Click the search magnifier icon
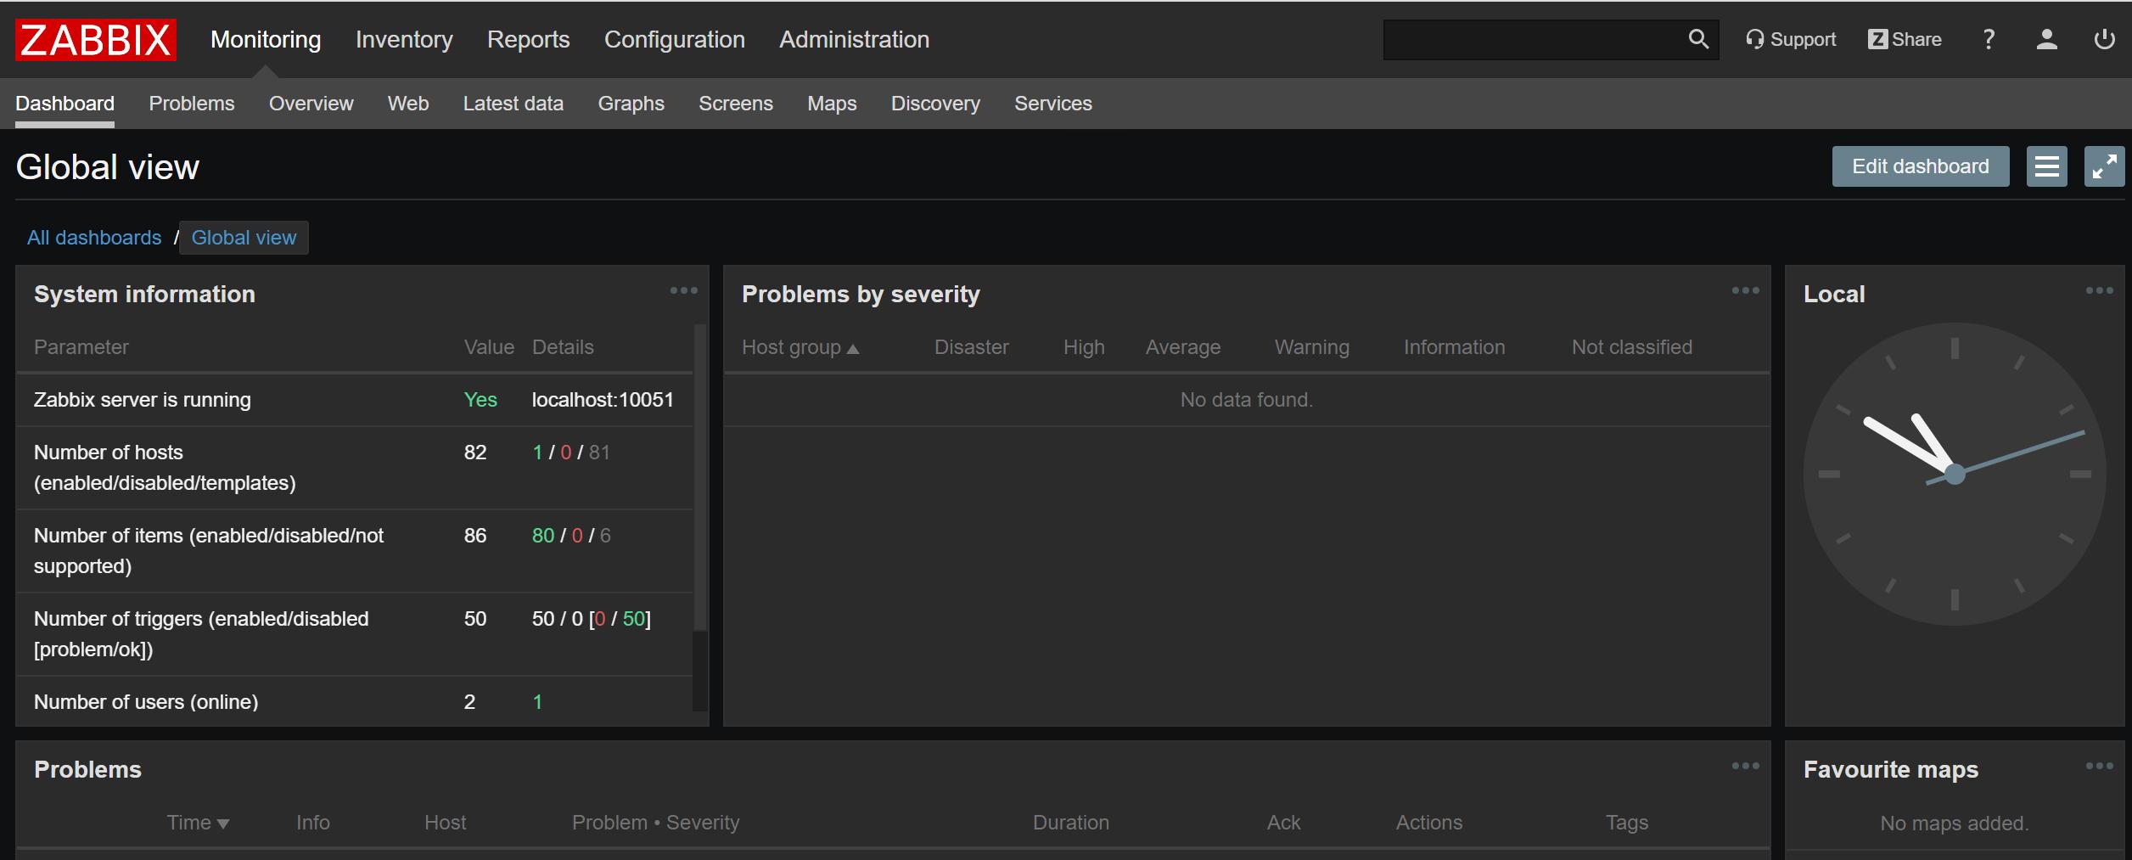Viewport: 2132px width, 860px height. (x=1697, y=39)
